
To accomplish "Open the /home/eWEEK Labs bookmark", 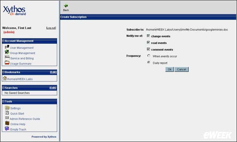I will (20, 79).
